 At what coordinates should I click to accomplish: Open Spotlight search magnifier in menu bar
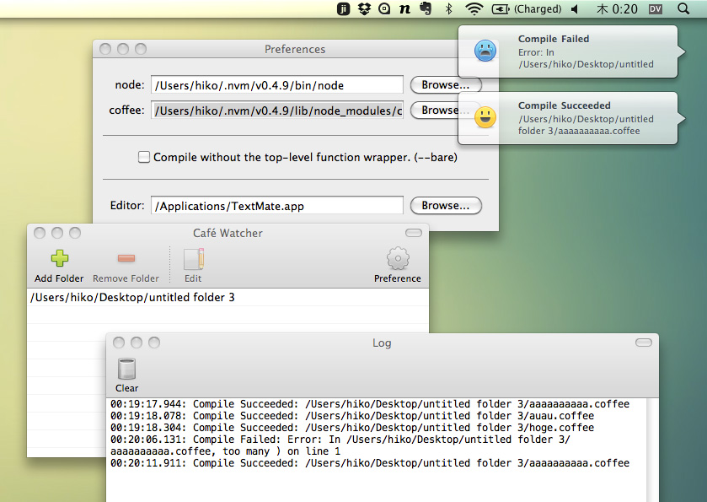pos(683,9)
